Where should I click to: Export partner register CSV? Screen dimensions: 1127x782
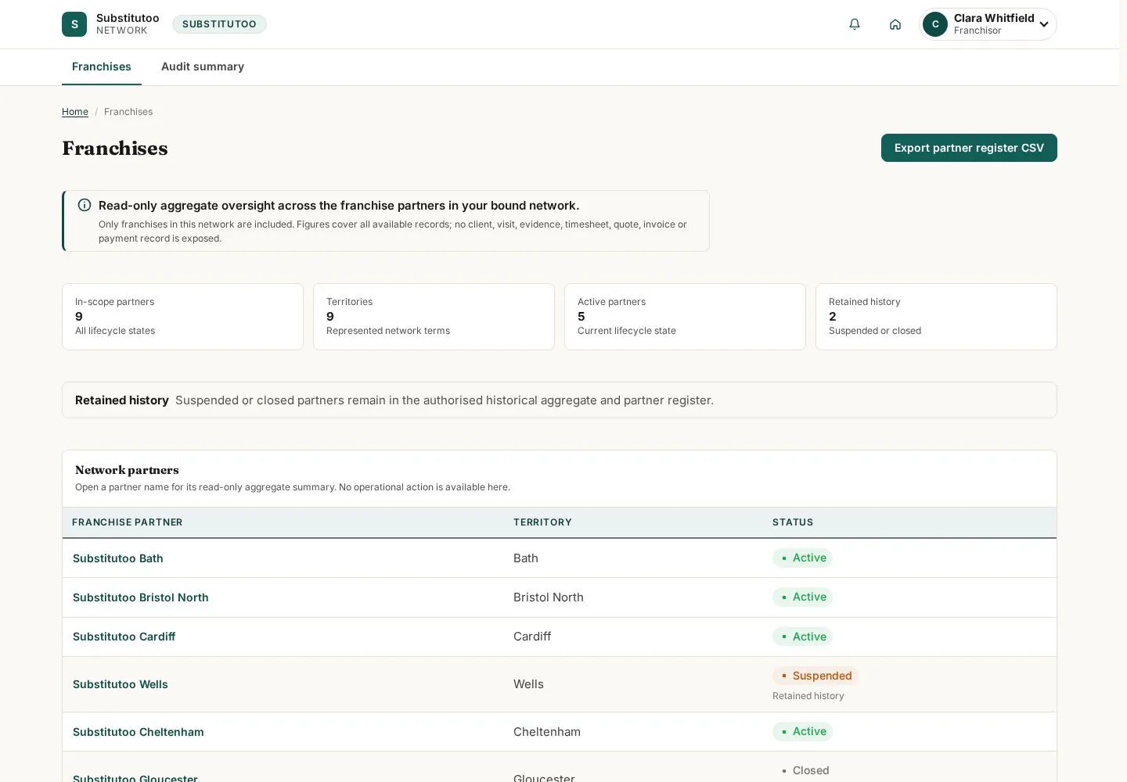click(969, 148)
